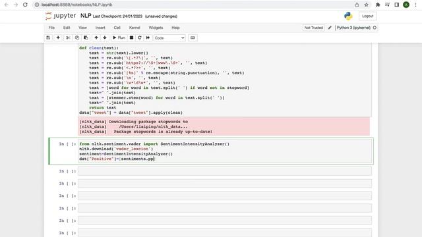
Task: Click the pencil edit mode indicator
Action: click(330, 28)
